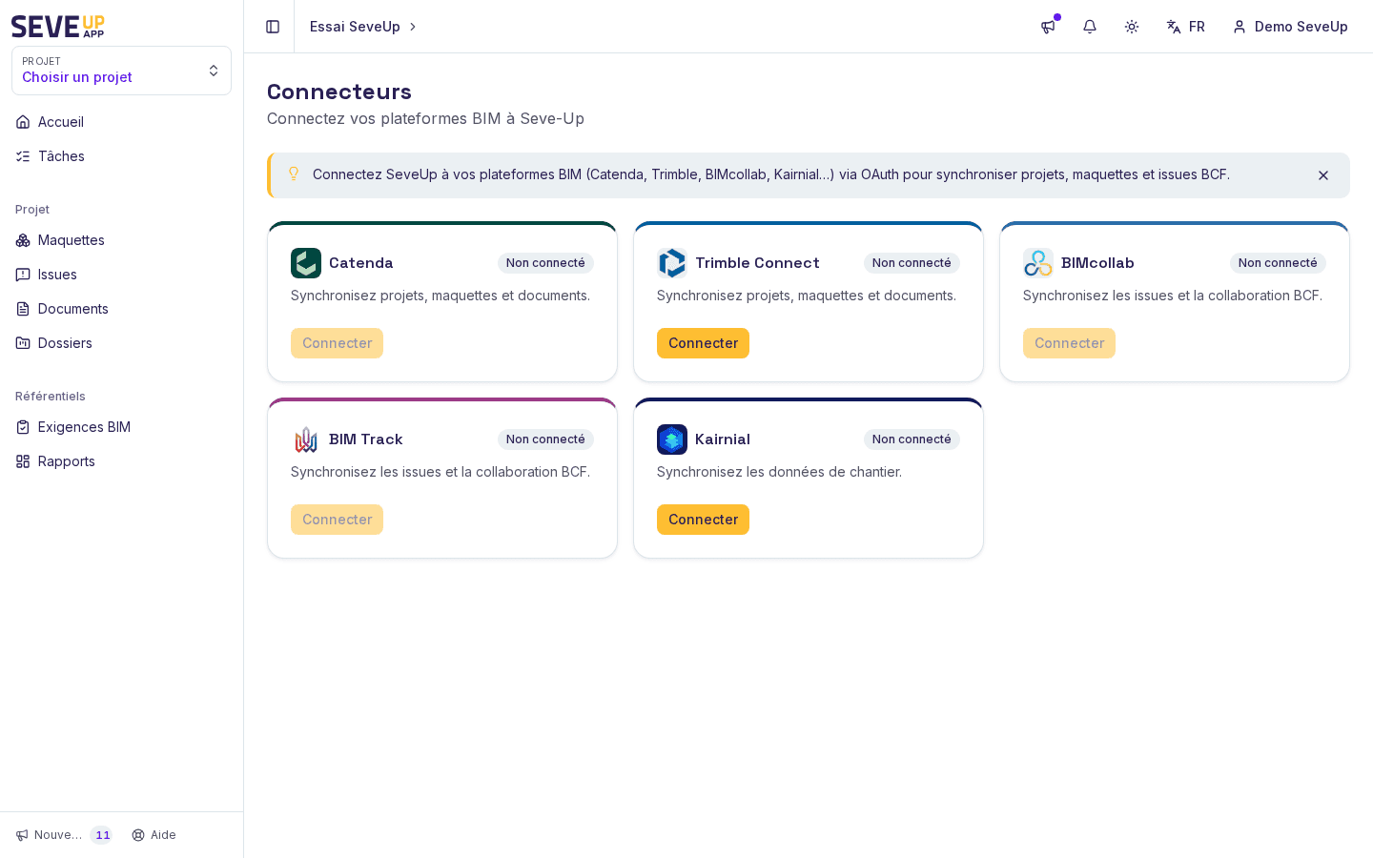Click Catenda's Non connecté status badge
1373x858 pixels.
pyautogui.click(x=545, y=263)
